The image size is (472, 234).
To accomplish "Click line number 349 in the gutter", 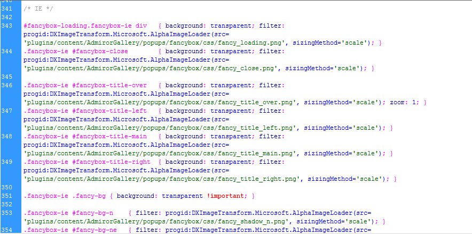I will tap(6, 162).
